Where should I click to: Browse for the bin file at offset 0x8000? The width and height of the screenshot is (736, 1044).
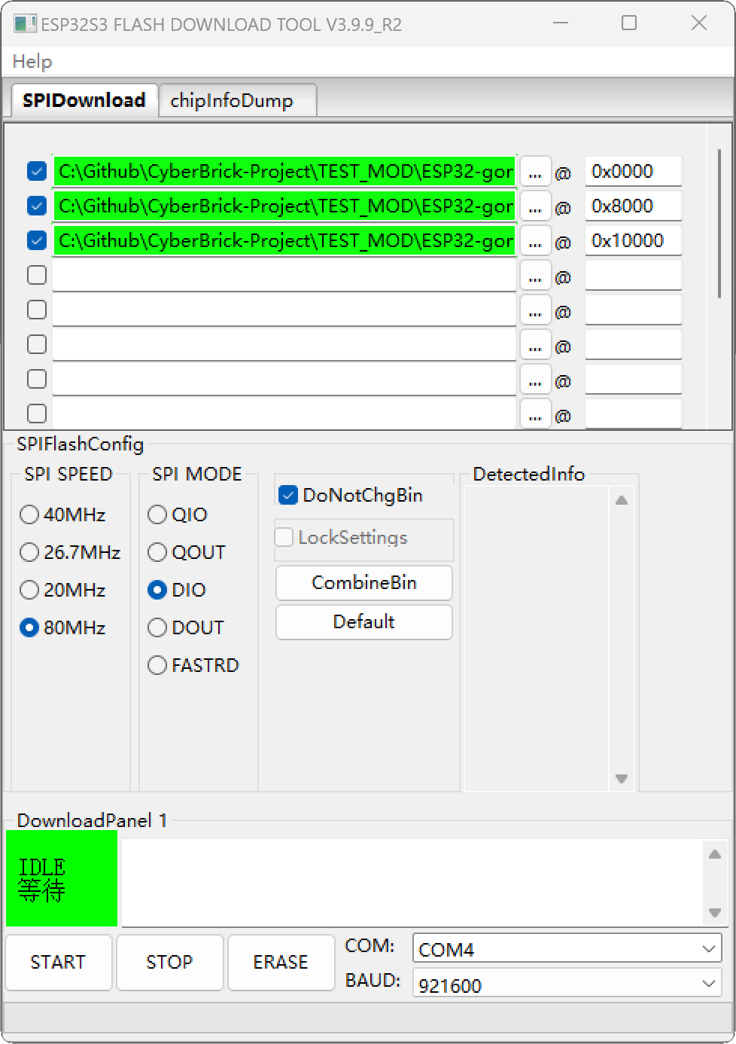pyautogui.click(x=535, y=206)
